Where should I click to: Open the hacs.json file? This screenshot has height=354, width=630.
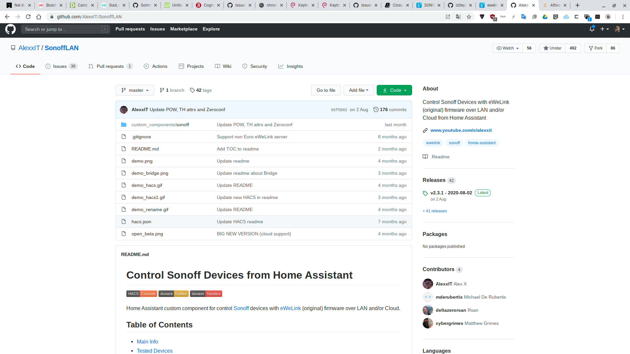[x=141, y=222]
